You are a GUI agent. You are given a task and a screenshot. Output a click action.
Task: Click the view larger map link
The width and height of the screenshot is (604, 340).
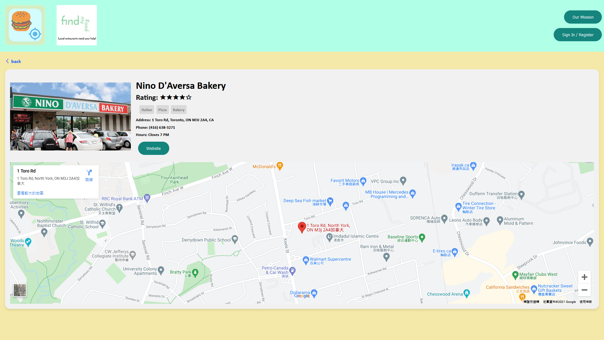tap(30, 193)
